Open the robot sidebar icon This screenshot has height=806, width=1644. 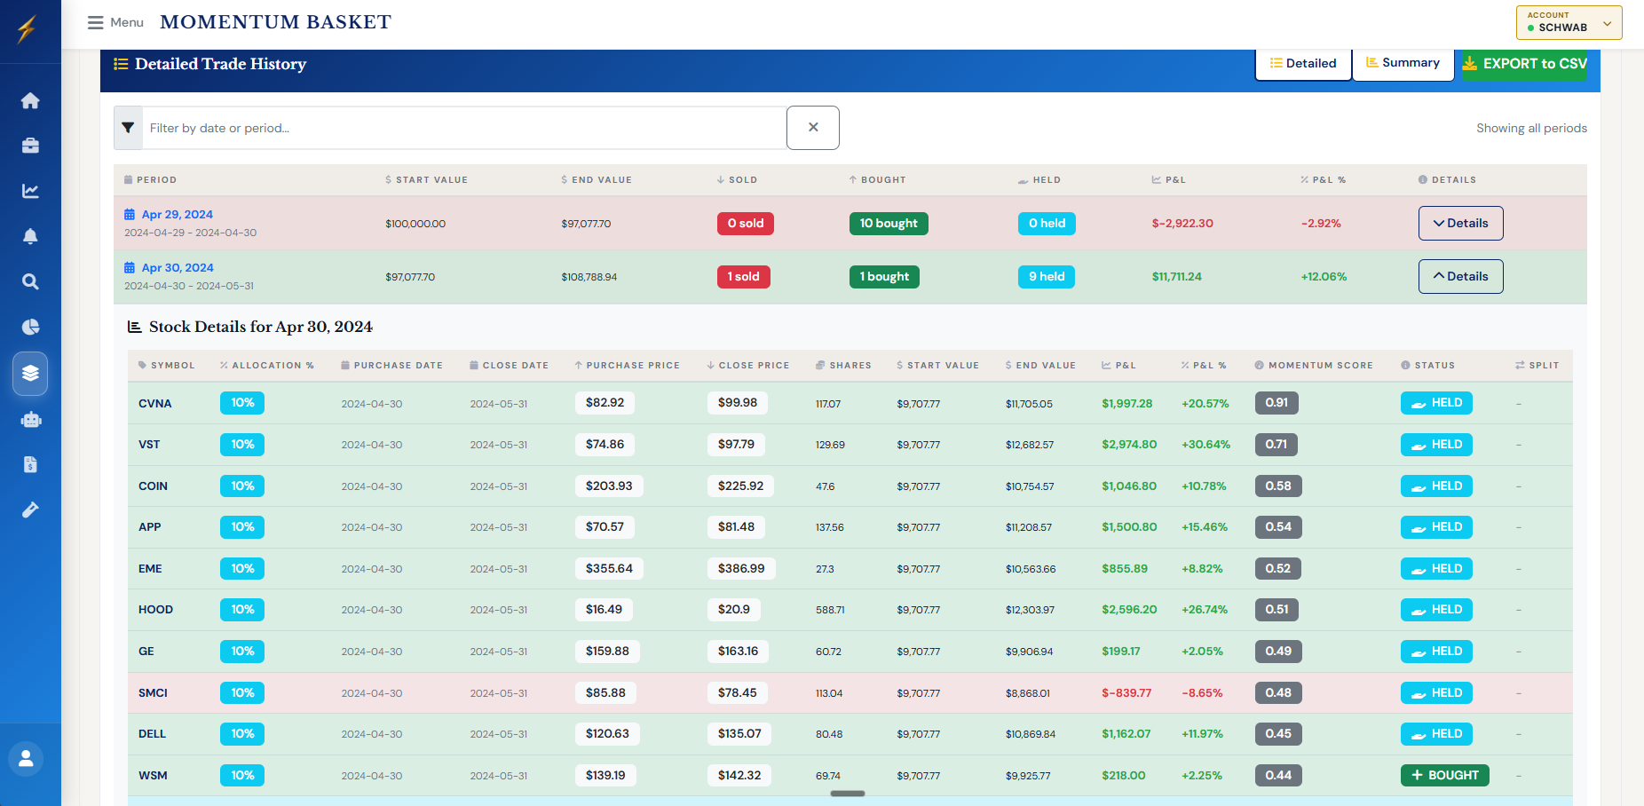30,420
